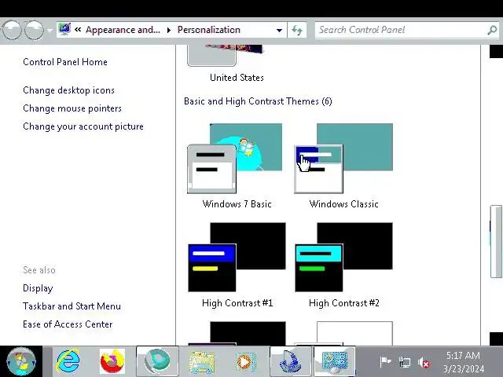Open Change your account picture
Screen dimensions: 503x377
(x=83, y=126)
